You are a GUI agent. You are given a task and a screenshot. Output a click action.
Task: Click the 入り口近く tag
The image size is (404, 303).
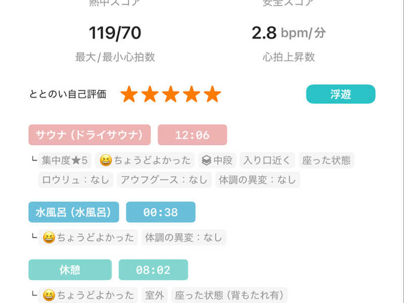point(267,161)
